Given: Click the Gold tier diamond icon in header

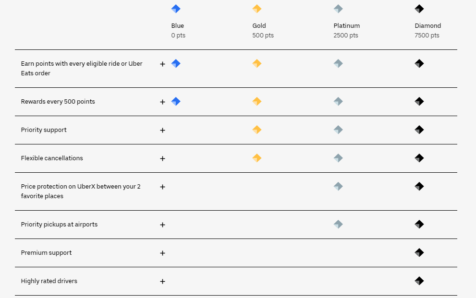Looking at the screenshot, I should pos(257,9).
